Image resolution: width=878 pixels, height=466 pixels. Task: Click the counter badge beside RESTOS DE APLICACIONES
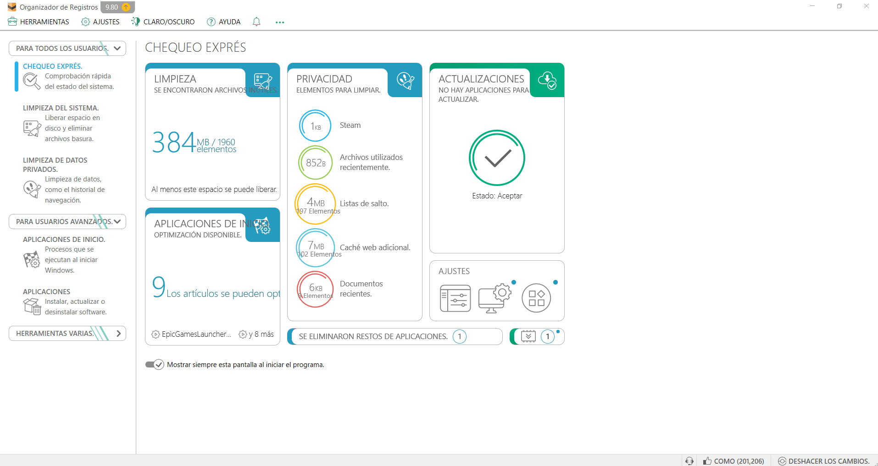[x=460, y=336]
